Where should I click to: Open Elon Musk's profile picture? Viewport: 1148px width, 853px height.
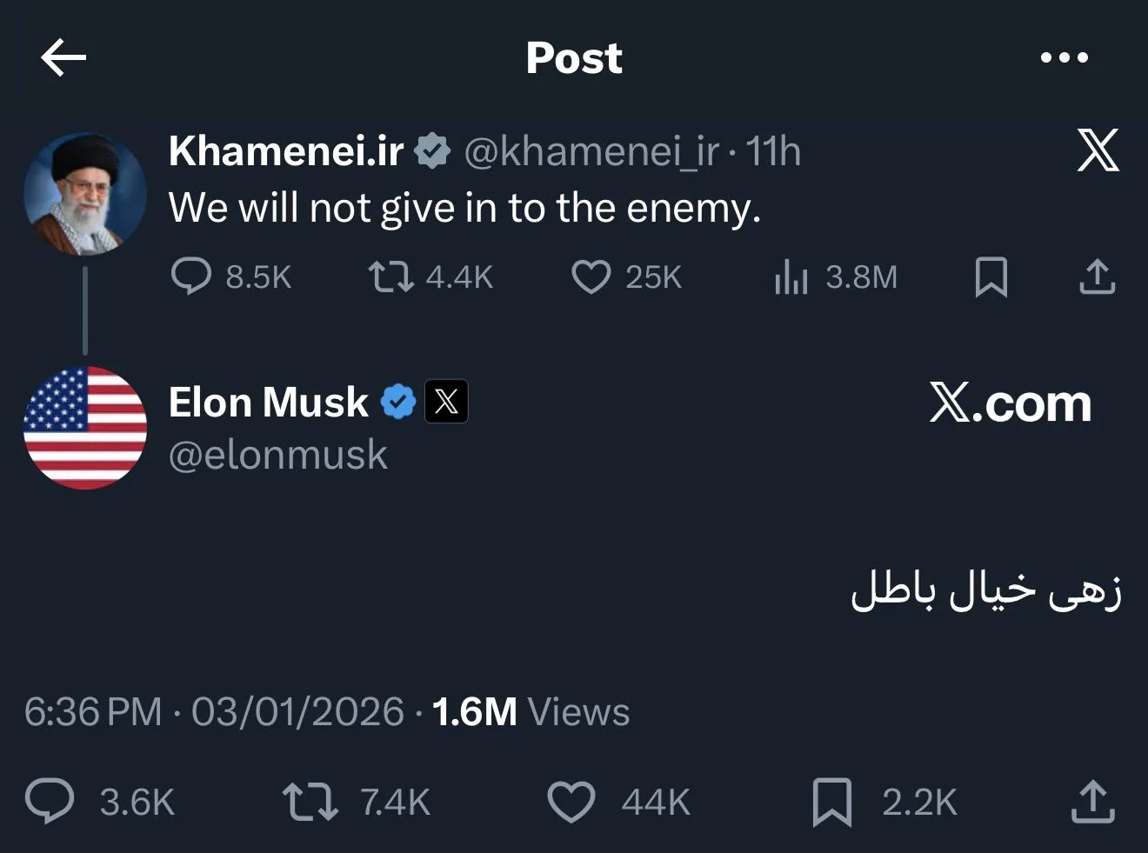click(x=85, y=427)
